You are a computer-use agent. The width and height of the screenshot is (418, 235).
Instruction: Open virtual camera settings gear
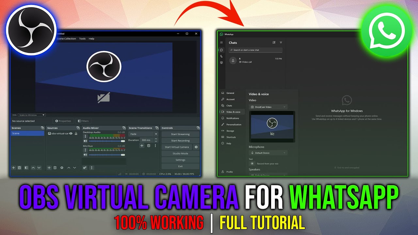point(196,147)
